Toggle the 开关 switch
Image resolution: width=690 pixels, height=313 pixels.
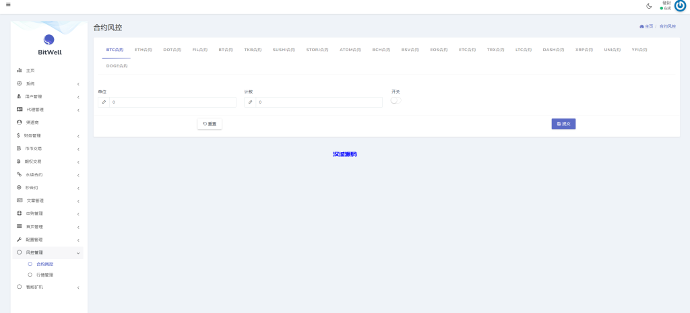pyautogui.click(x=396, y=100)
